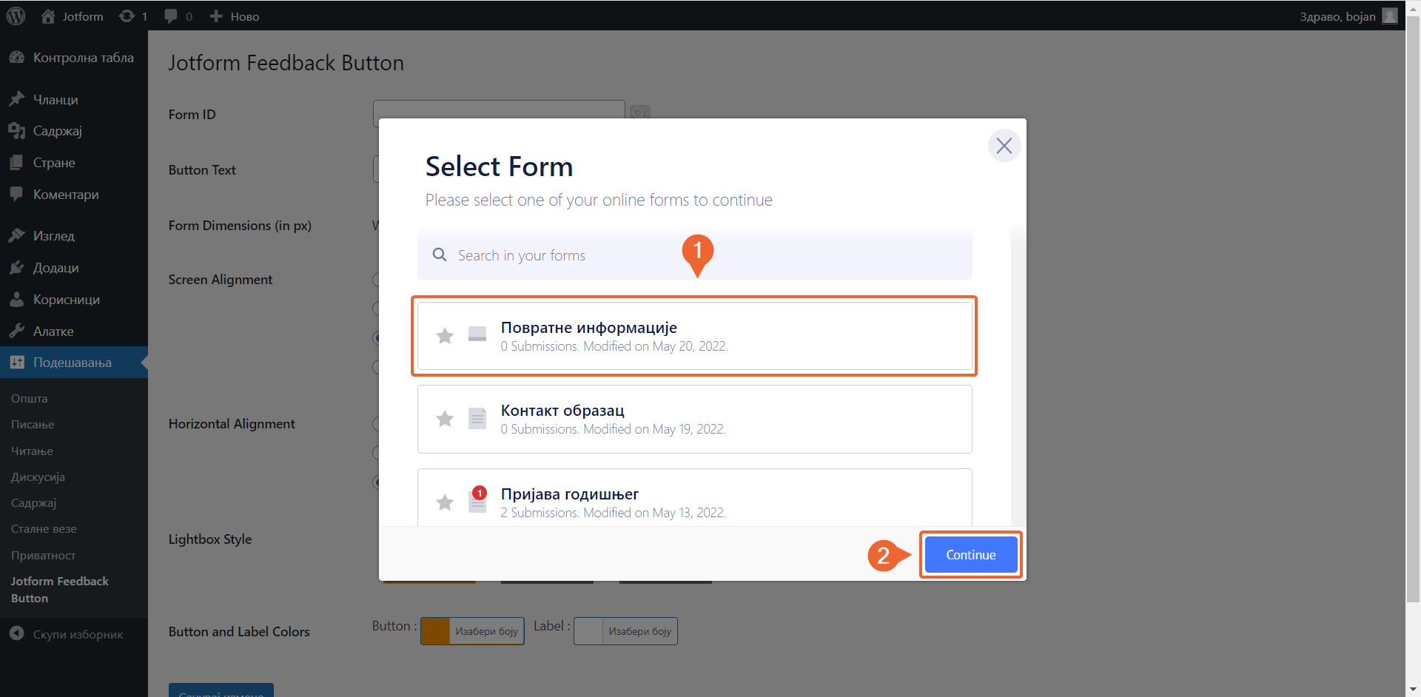Viewport: 1421px width, 697px height.
Task: Open the Алатке tools menu
Action: [x=53, y=331]
